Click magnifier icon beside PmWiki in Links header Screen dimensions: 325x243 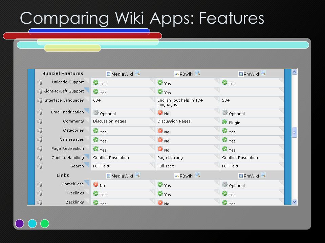pos(263,175)
